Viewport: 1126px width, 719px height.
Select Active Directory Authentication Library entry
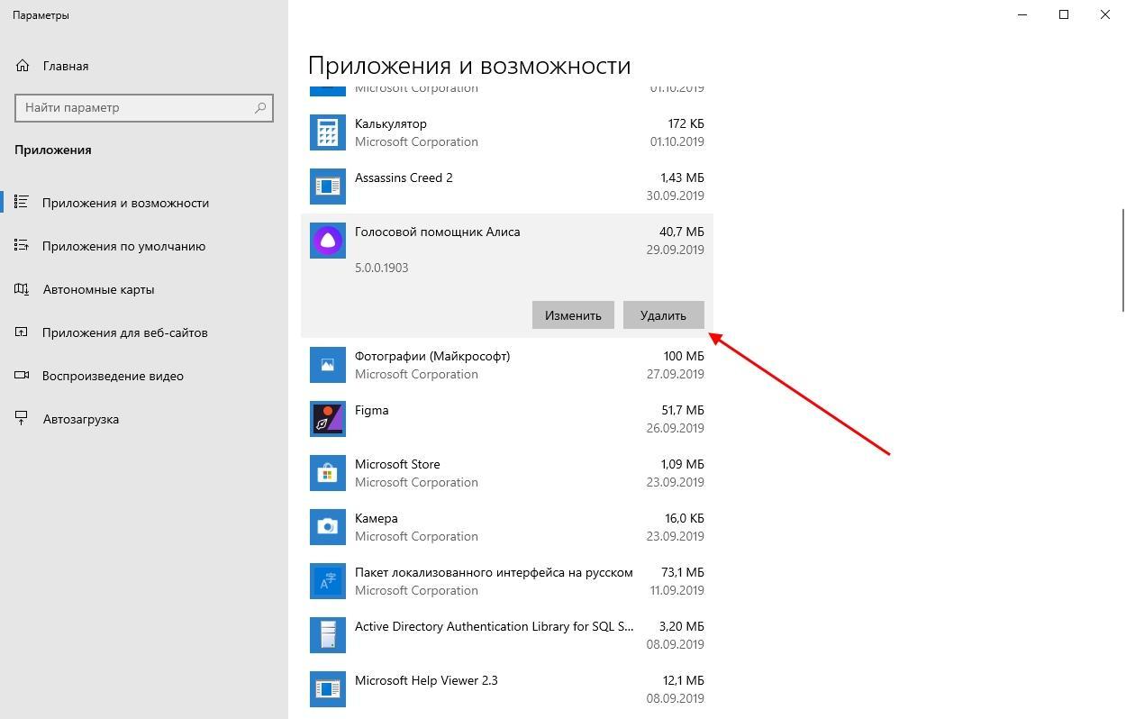(507, 635)
